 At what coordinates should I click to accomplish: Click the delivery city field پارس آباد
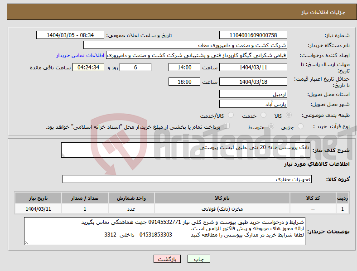[x=253, y=104]
